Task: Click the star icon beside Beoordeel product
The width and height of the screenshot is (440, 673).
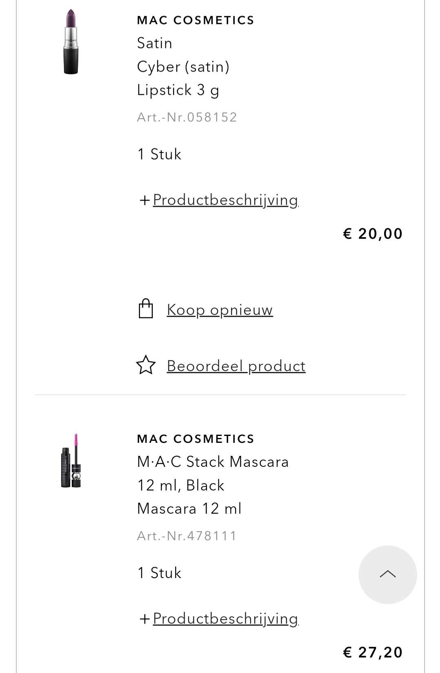Action: pos(146,365)
